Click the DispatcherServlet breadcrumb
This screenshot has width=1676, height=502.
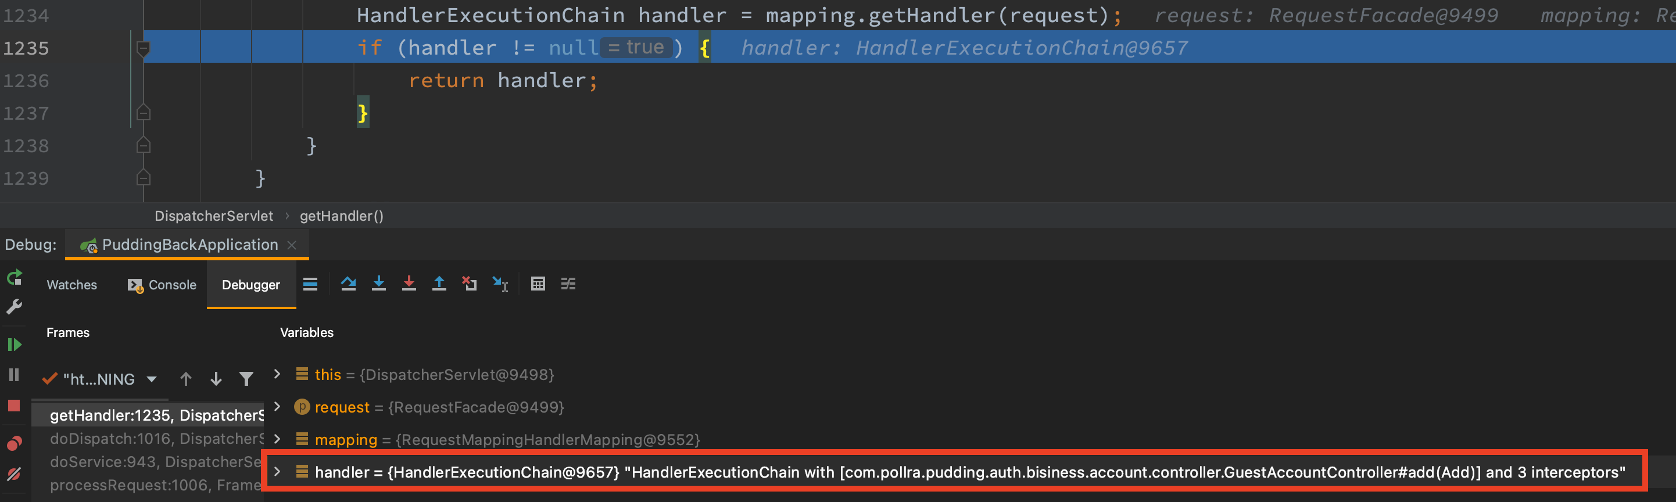coord(213,216)
